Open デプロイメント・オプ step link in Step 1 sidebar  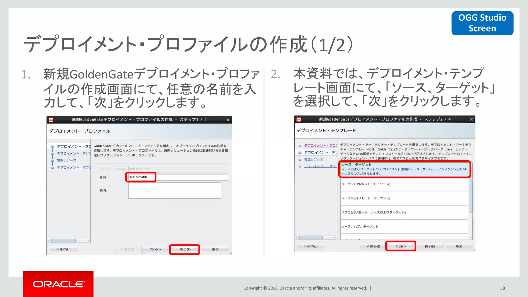tap(74, 167)
